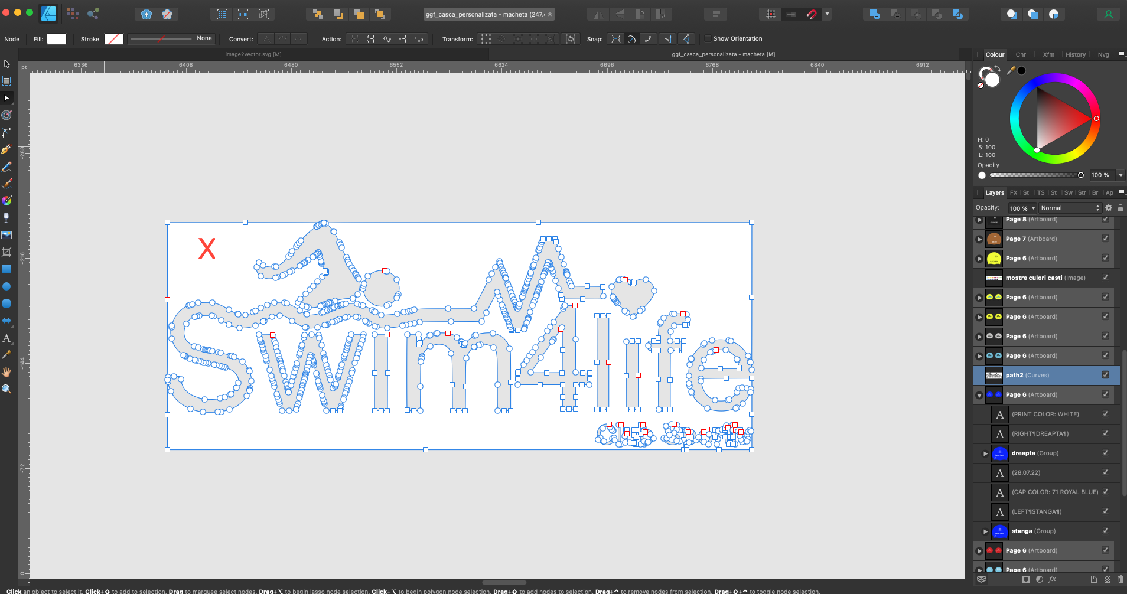Select the path2 (Curves) layer
The width and height of the screenshot is (1127, 594).
(x=1046, y=375)
